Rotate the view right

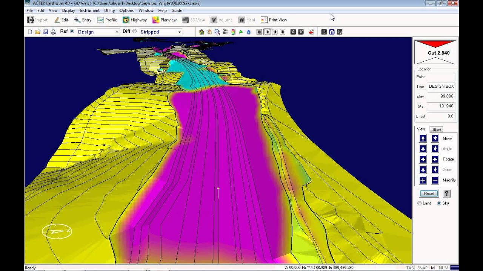435,159
